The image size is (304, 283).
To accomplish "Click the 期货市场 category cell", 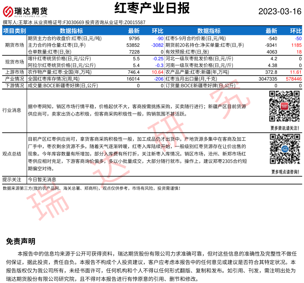I will point(15,45).
